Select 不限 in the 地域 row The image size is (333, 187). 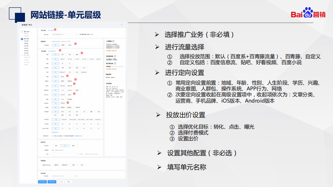point(55,54)
